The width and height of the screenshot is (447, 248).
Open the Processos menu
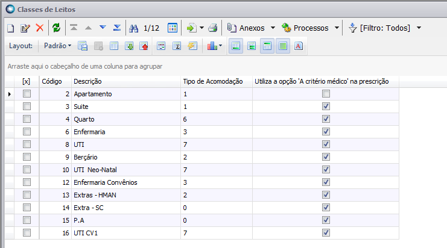305,28
